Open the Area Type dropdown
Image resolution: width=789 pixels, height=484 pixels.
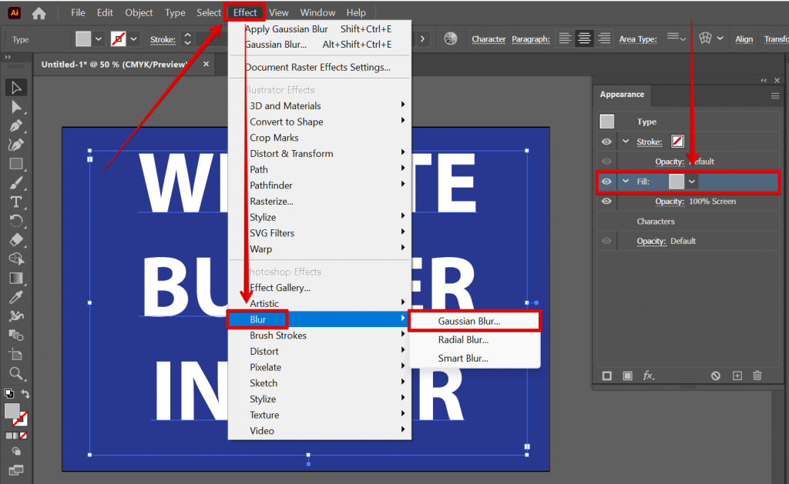(678, 38)
